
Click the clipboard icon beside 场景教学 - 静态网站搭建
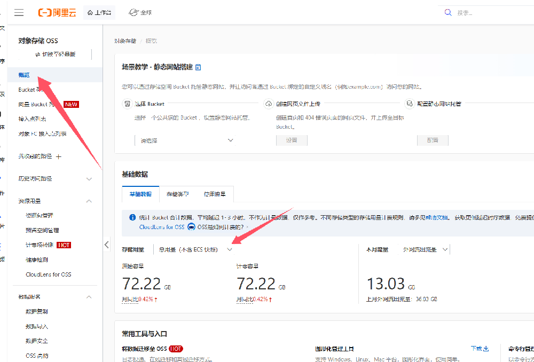(x=198, y=67)
